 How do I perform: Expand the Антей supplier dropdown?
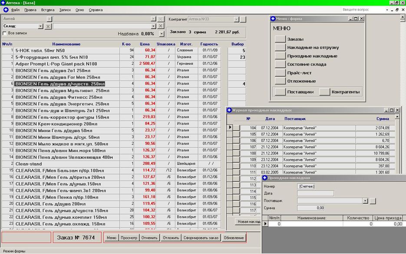[x=49, y=19]
